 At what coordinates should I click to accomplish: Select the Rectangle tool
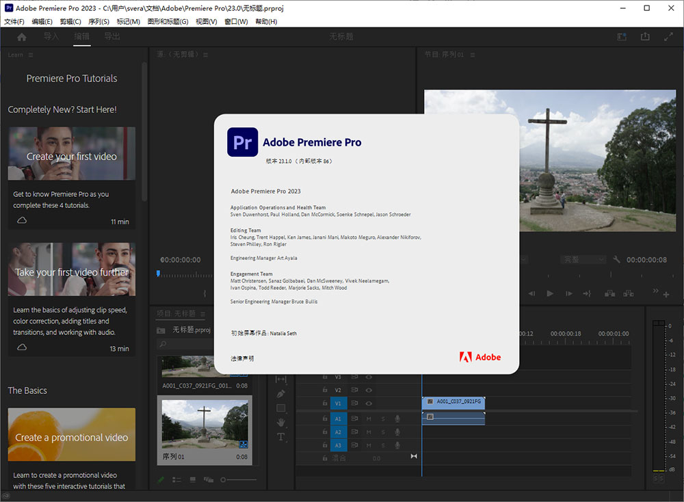[x=280, y=408]
